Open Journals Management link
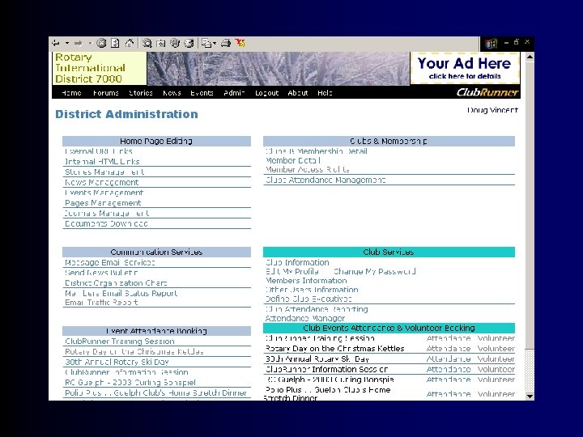Image resolution: width=583 pixels, height=437 pixels. tap(107, 214)
